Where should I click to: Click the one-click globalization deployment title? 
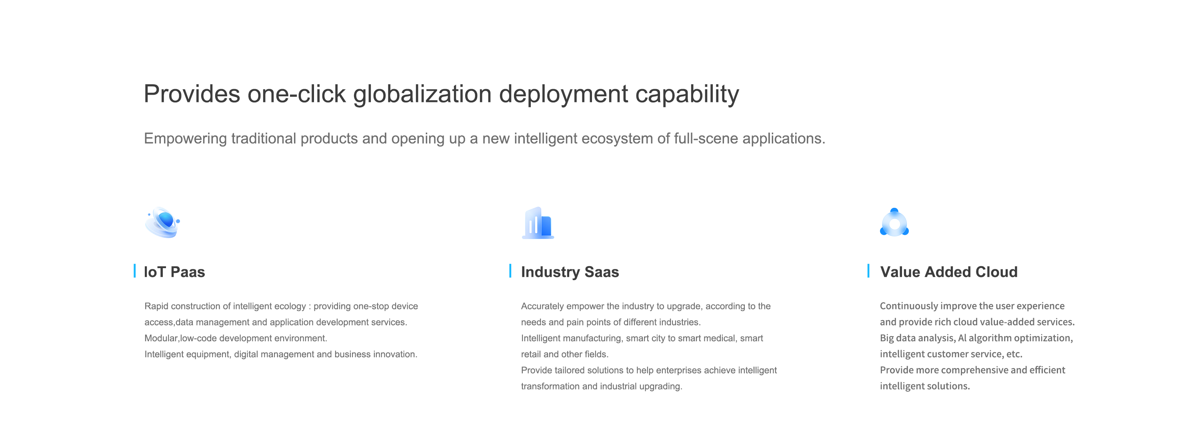click(441, 94)
